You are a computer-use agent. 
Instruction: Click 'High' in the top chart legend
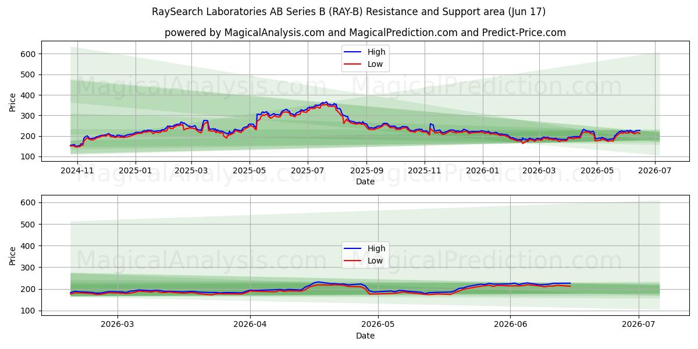tap(376, 52)
